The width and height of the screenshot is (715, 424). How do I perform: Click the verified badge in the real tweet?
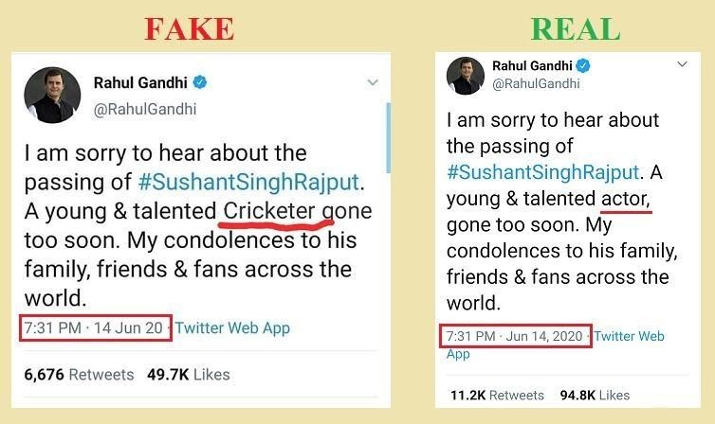[x=583, y=65]
